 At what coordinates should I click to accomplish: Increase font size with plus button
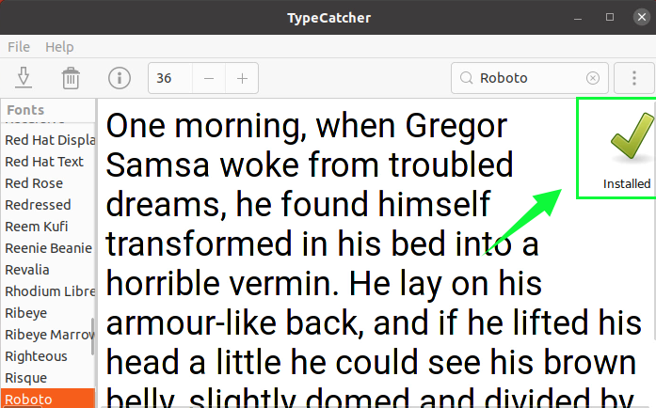click(242, 78)
